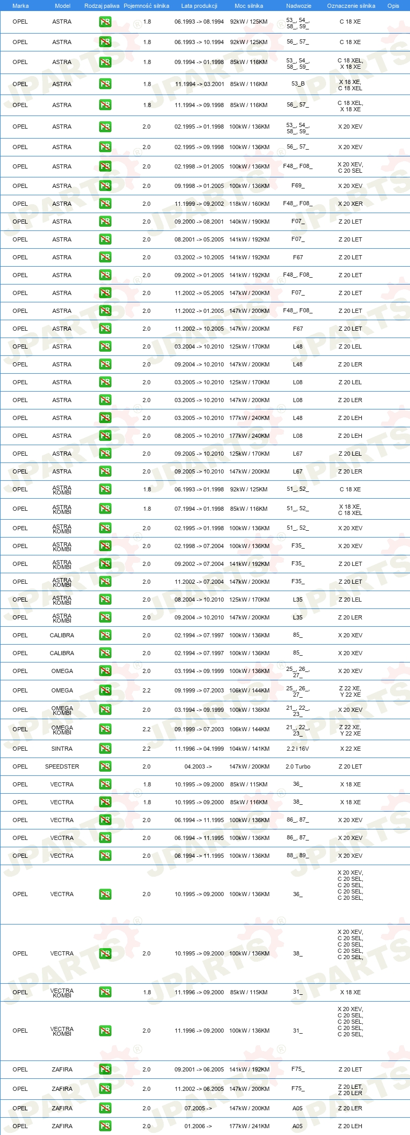Screen dimensions: 410x1135
Task: Click the Oznaczenie silnika column header
Action: [x=351, y=6]
